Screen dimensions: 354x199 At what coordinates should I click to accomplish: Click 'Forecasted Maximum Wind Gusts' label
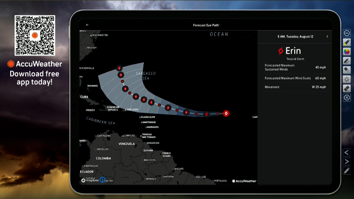pyautogui.click(x=288, y=78)
